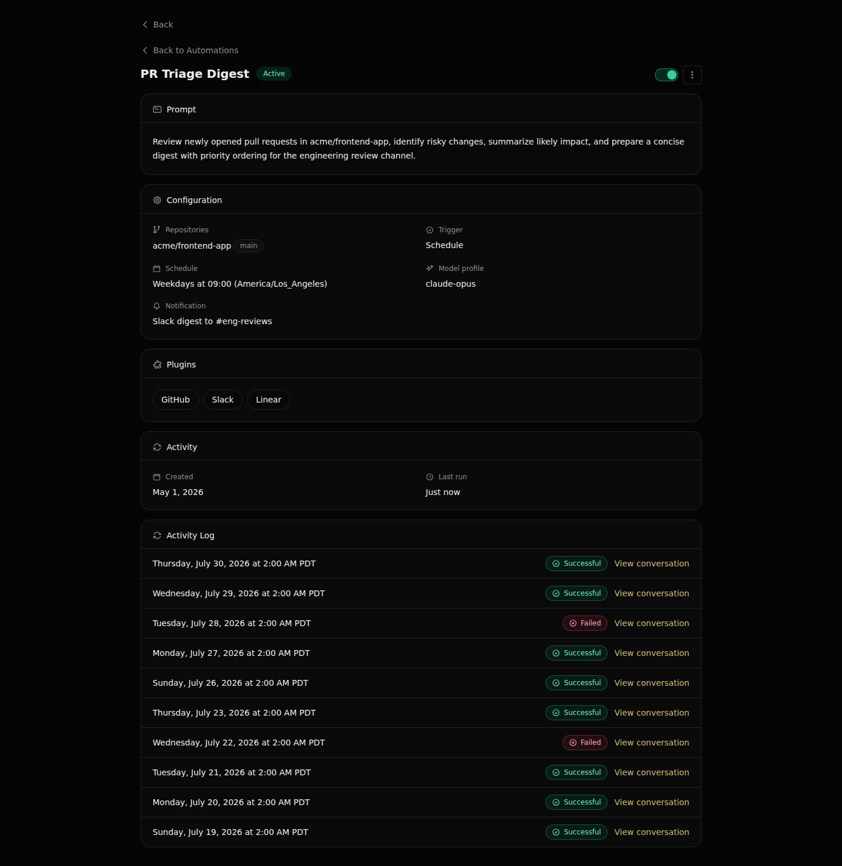This screenshot has width=842, height=866.
Task: Click the Back to Automations chevron icon
Action: [145, 50]
